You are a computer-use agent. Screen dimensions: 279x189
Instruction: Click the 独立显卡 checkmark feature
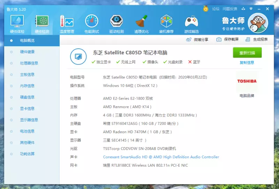(x=101, y=62)
